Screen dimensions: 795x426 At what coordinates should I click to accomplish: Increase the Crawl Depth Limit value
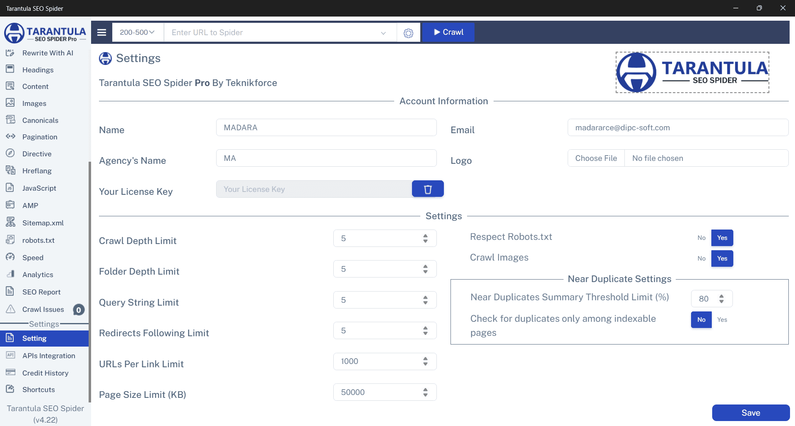pyautogui.click(x=425, y=236)
